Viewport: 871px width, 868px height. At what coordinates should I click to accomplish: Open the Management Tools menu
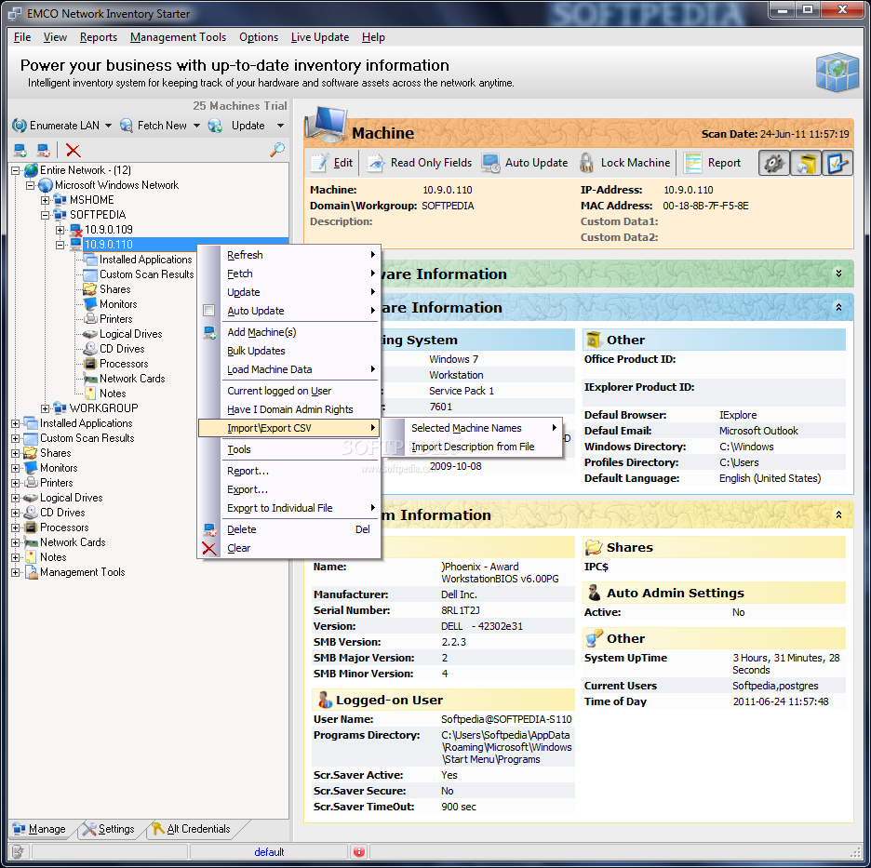(179, 37)
